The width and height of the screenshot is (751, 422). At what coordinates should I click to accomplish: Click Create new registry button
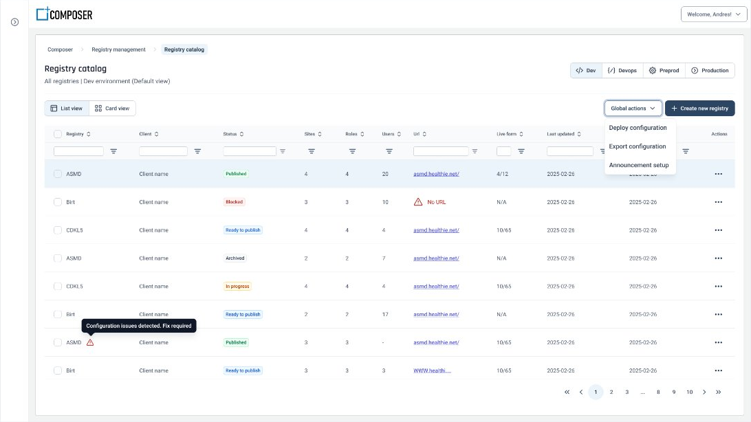(699, 108)
